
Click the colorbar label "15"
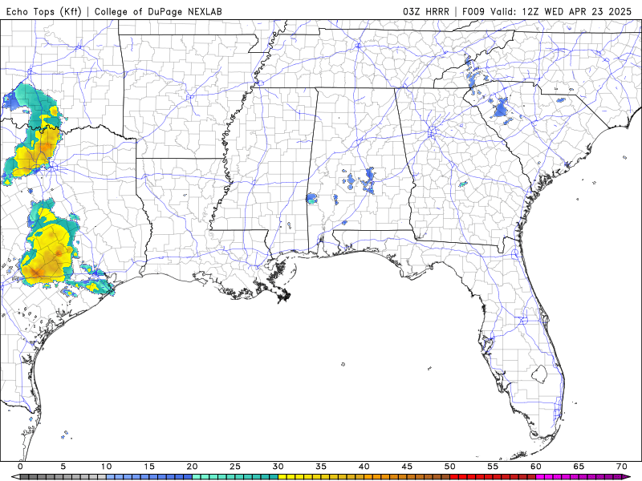click(149, 467)
